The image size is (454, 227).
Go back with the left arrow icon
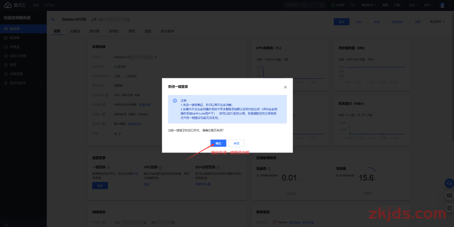(53, 19)
